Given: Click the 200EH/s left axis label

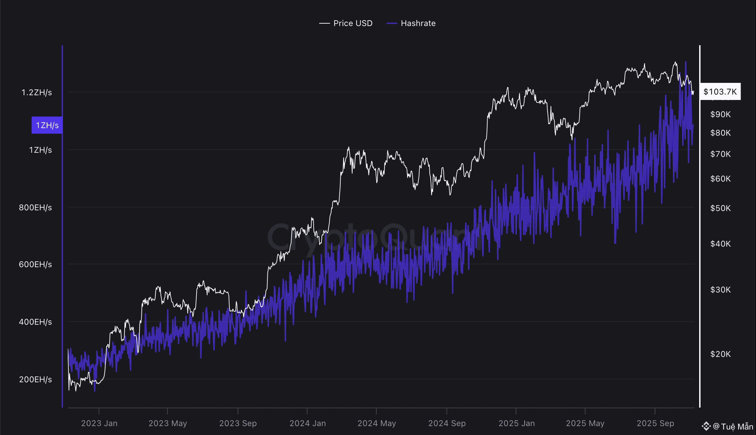Looking at the screenshot, I should (35, 380).
